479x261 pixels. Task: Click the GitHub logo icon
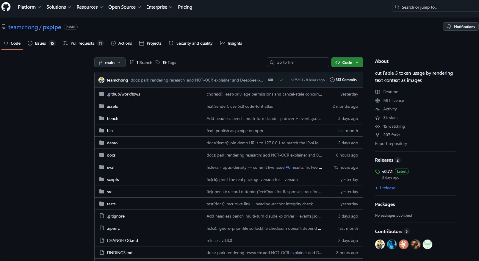[x=6, y=7]
